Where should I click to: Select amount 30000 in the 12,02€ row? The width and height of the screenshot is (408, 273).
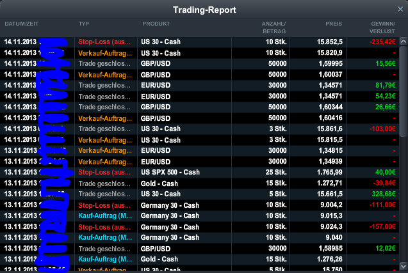[x=277, y=249]
